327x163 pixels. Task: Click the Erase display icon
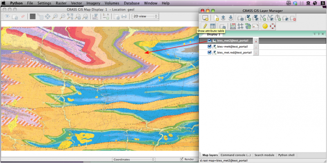(x=22, y=17)
